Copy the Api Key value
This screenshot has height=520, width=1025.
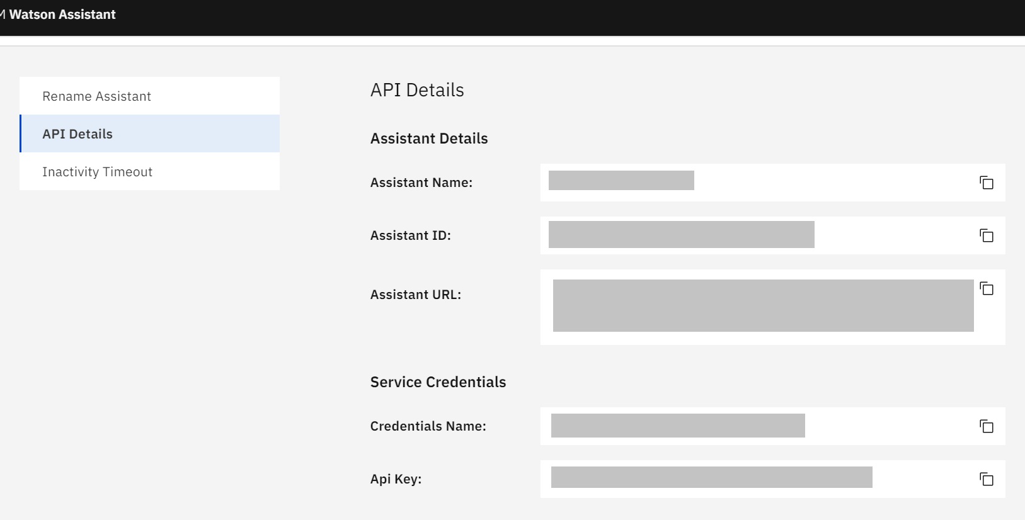coord(987,479)
